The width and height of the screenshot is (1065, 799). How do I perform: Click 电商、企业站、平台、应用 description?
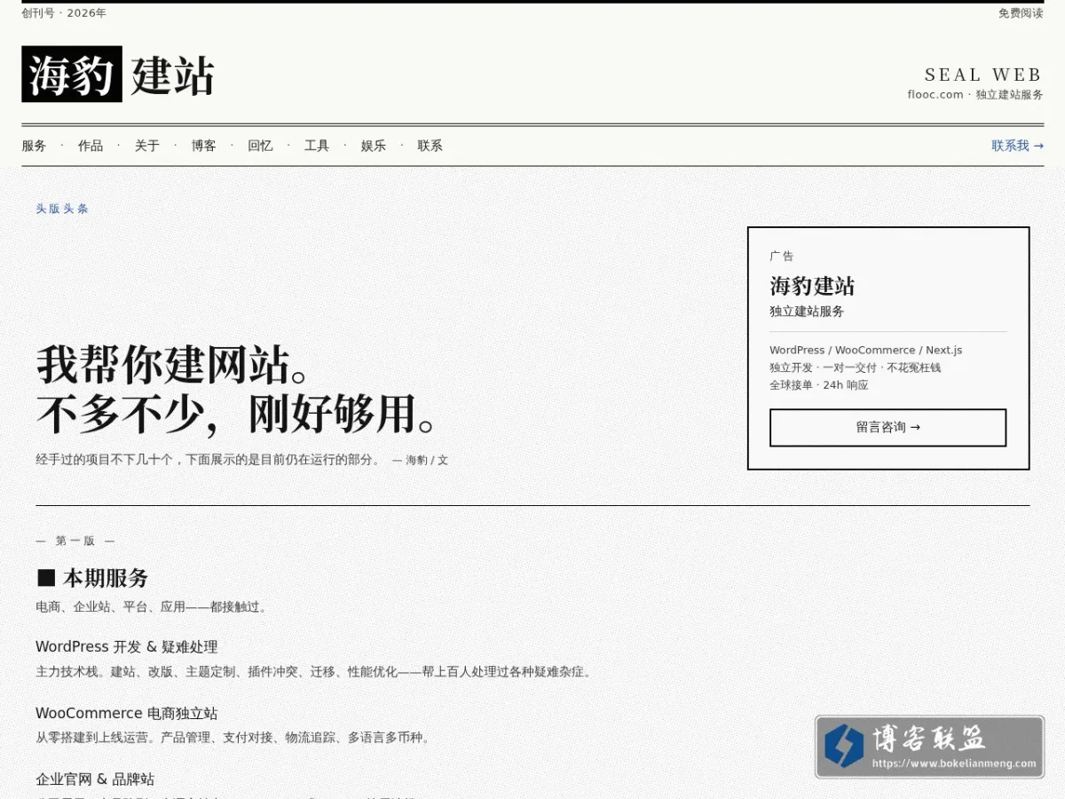[x=151, y=607]
